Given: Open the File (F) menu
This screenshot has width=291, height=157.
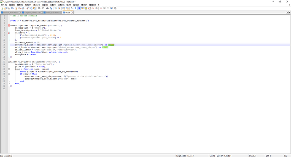Looking at the screenshot, I should click(x=4, y=5).
